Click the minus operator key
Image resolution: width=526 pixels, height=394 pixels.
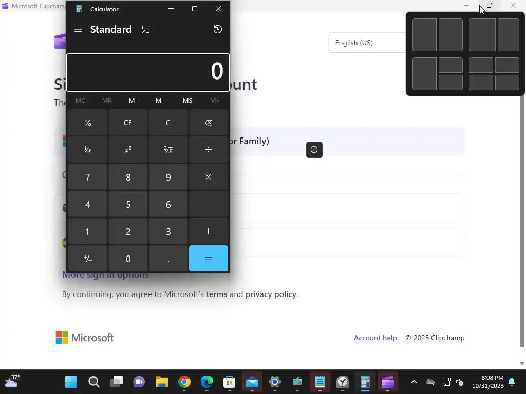pos(209,204)
